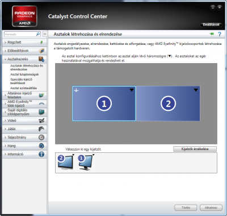Click the Hang speaker icon
The height and width of the screenshot is (216, 227).
[41, 146]
